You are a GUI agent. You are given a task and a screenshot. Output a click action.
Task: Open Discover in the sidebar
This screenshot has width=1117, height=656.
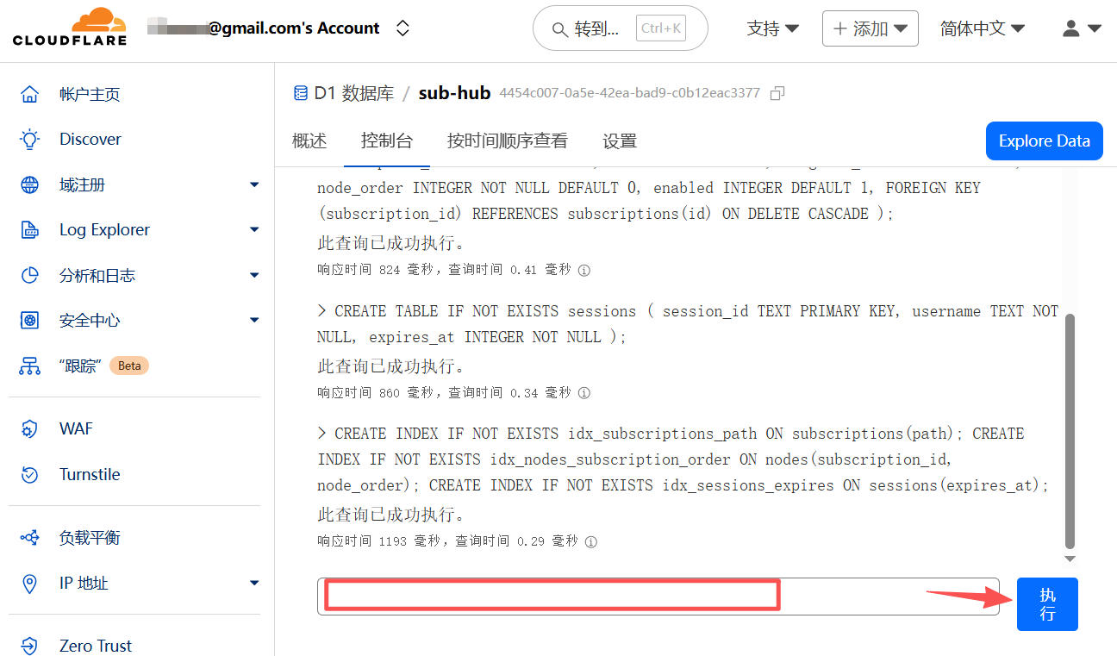(90, 140)
